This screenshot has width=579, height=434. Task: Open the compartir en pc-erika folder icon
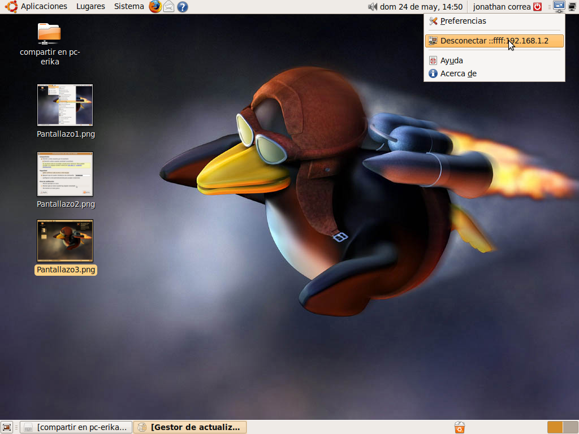click(49, 33)
